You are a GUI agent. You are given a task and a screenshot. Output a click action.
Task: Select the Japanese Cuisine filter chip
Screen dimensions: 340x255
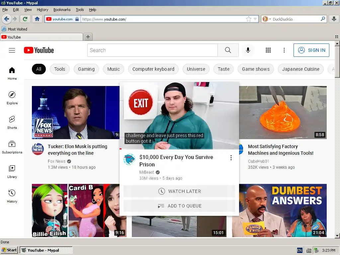tap(301, 69)
